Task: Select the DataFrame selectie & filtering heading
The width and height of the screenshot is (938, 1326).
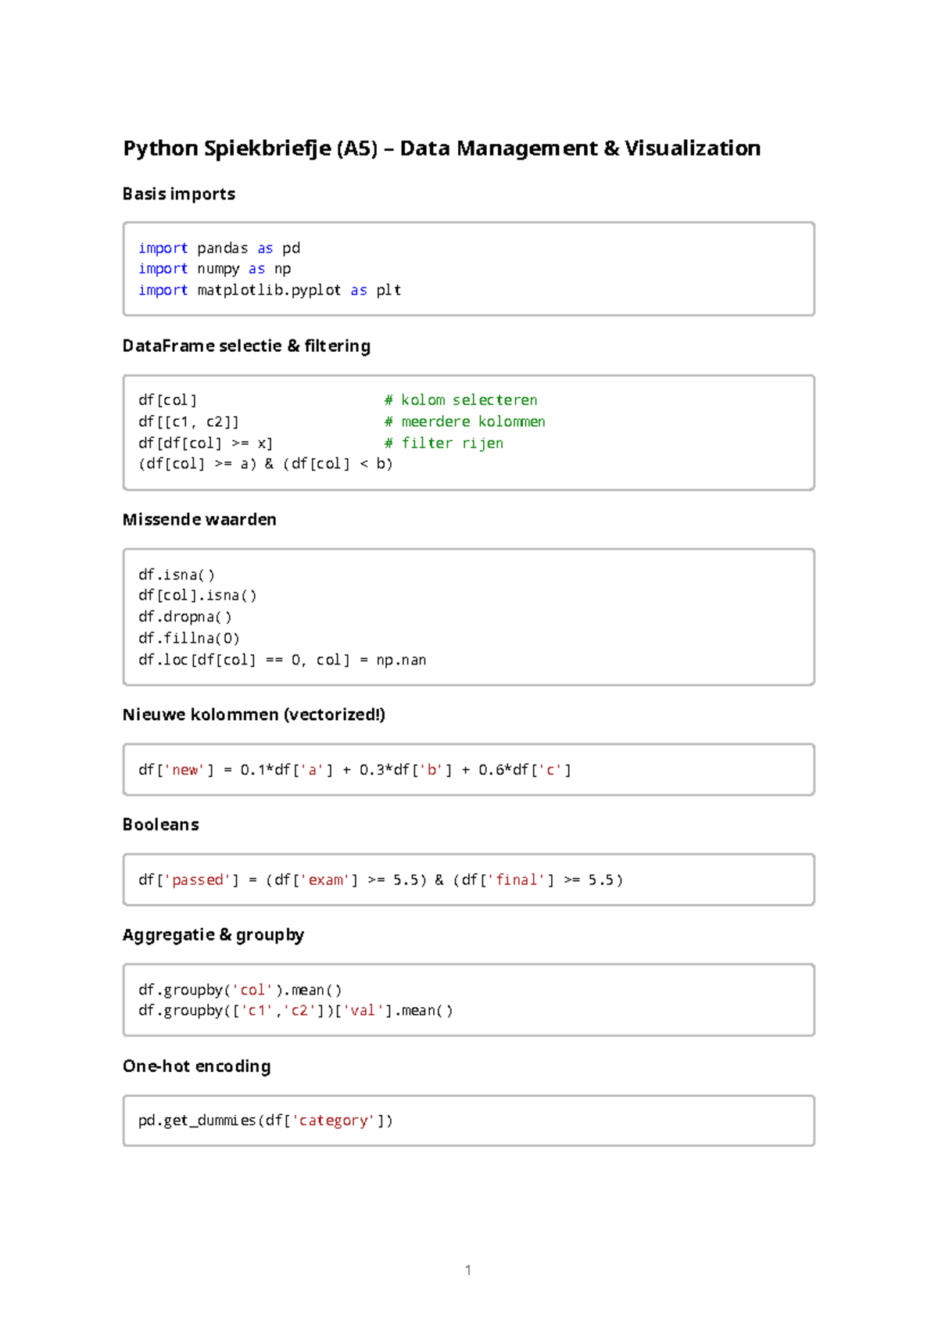Action: tap(246, 346)
